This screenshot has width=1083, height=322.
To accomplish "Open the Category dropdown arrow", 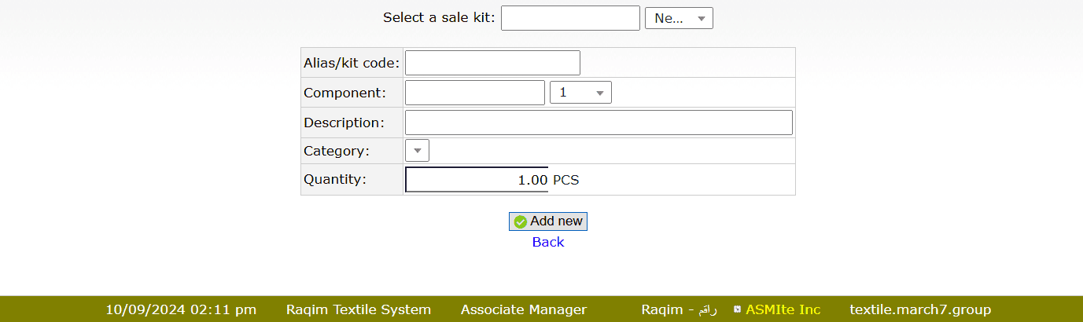I will (417, 150).
